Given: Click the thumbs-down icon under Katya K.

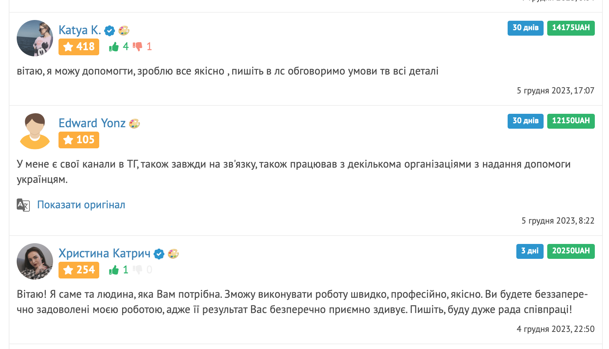Looking at the screenshot, I should (138, 47).
